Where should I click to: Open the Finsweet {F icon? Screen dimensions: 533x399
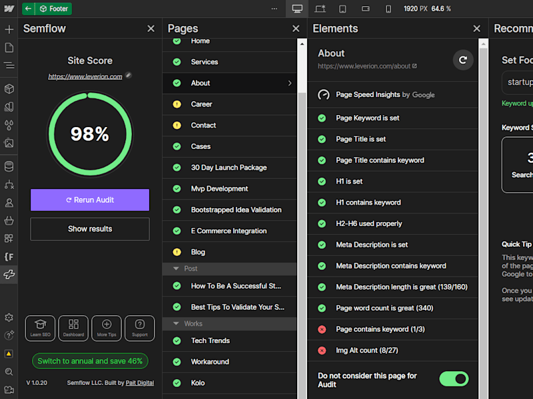[x=9, y=257]
